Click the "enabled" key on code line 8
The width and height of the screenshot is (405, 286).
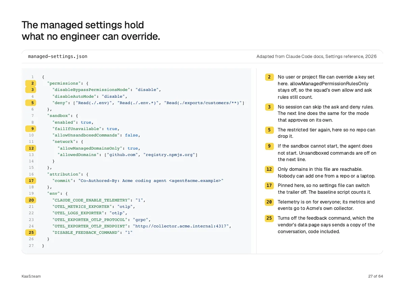[64, 122]
